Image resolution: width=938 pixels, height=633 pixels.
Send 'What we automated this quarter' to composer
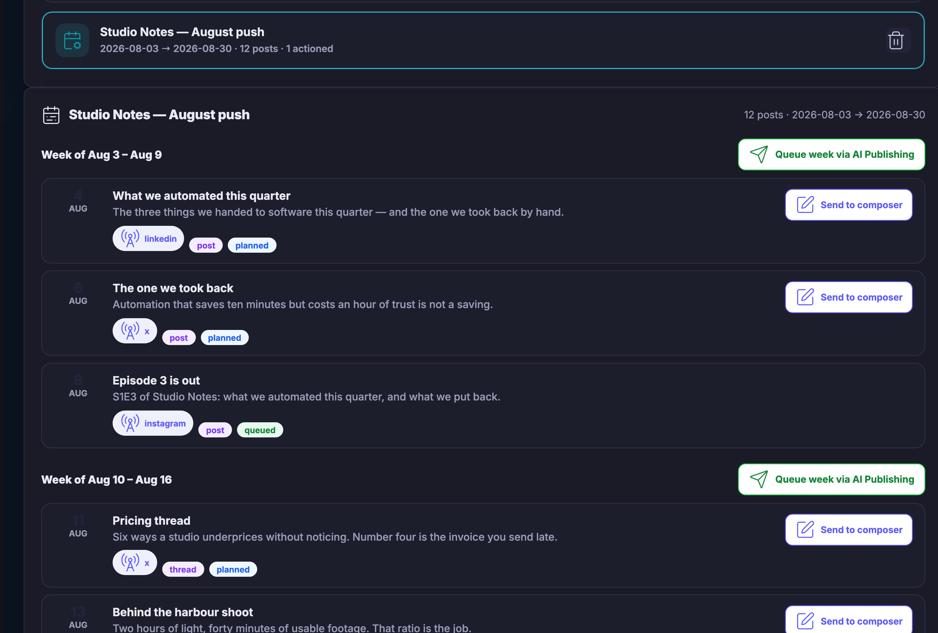coord(849,205)
